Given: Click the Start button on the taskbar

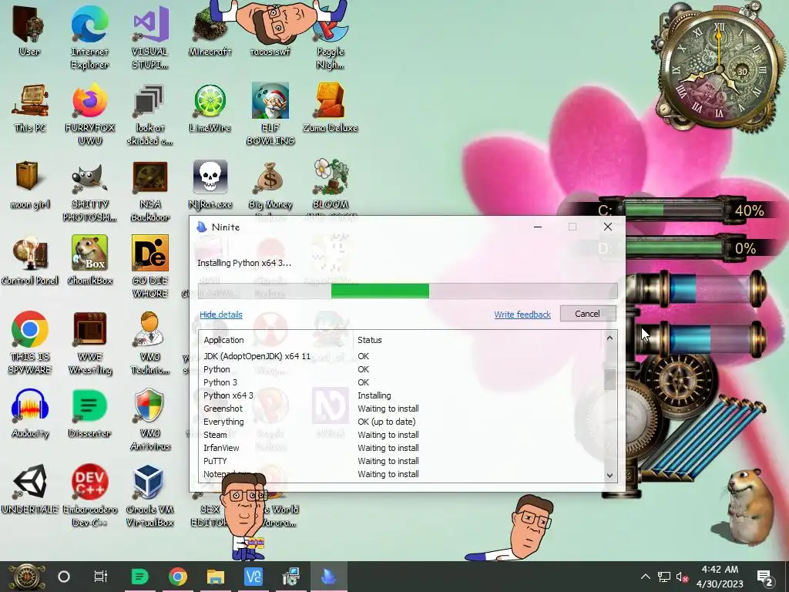Looking at the screenshot, I should 26,577.
